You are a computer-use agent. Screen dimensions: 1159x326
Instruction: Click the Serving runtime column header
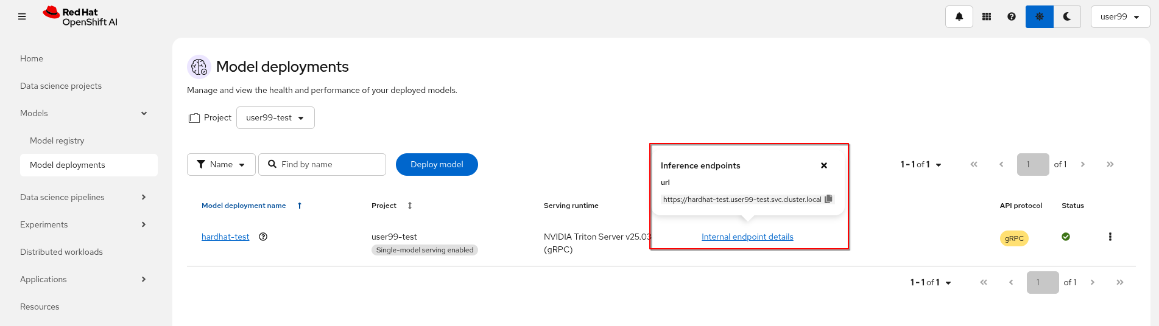571,206
